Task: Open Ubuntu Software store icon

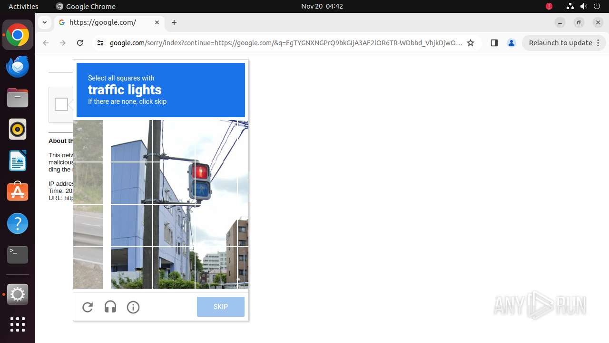Action: coord(18,192)
